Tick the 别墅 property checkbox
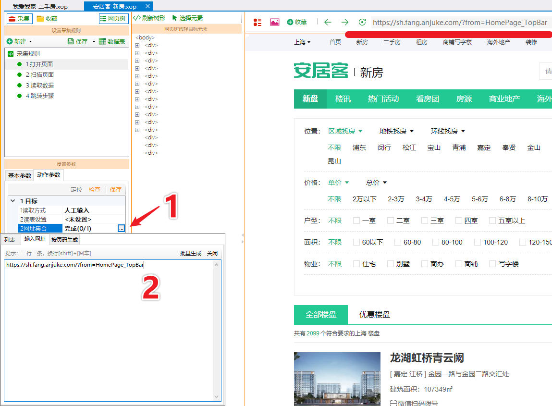The width and height of the screenshot is (552, 406). coord(391,264)
